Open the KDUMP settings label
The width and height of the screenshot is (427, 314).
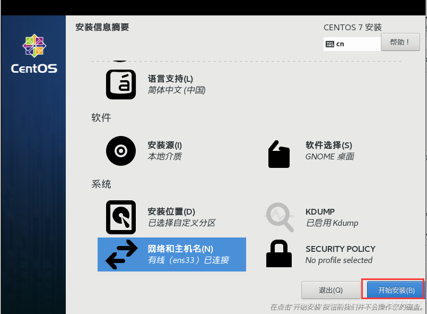click(x=320, y=211)
